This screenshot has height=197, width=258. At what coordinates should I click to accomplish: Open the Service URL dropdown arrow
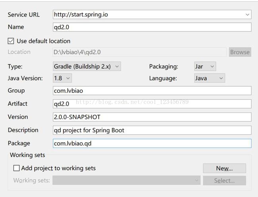click(x=247, y=15)
